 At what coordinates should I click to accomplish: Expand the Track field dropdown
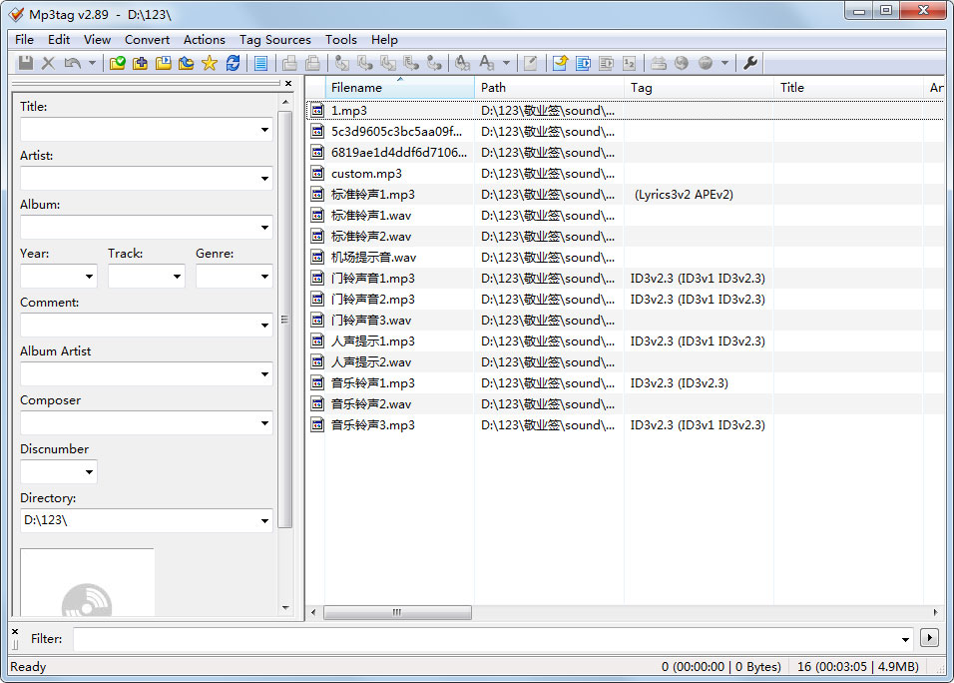177,277
